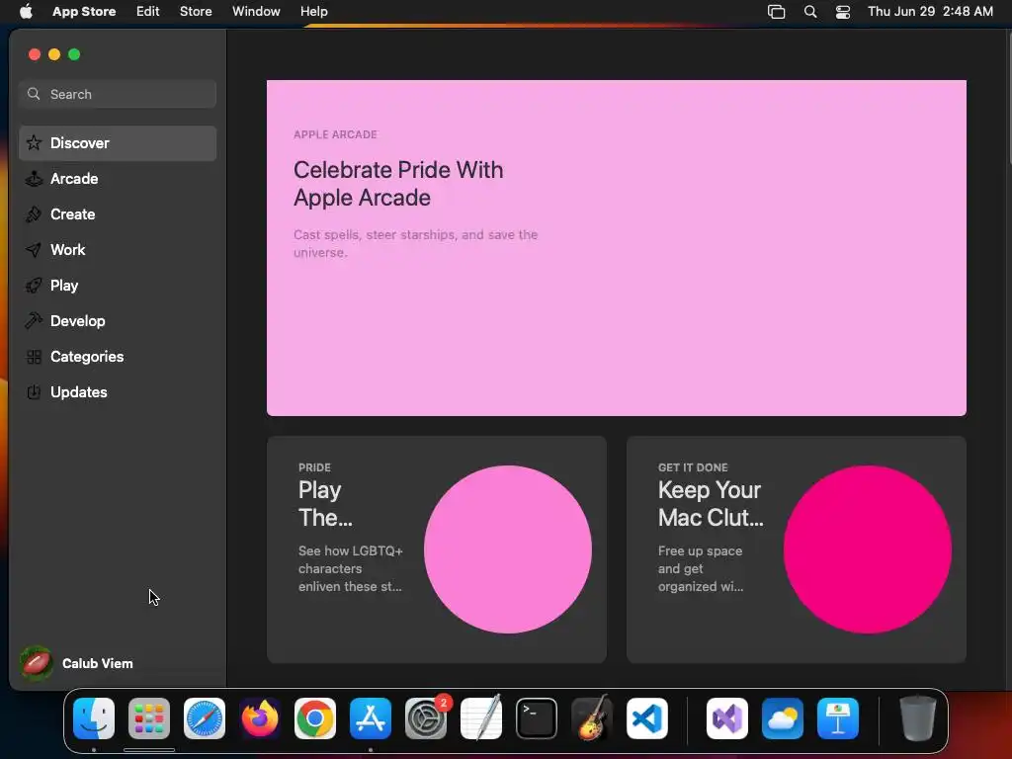Select the Play rocket icon
Screen dimensions: 1012x759
point(34,286)
